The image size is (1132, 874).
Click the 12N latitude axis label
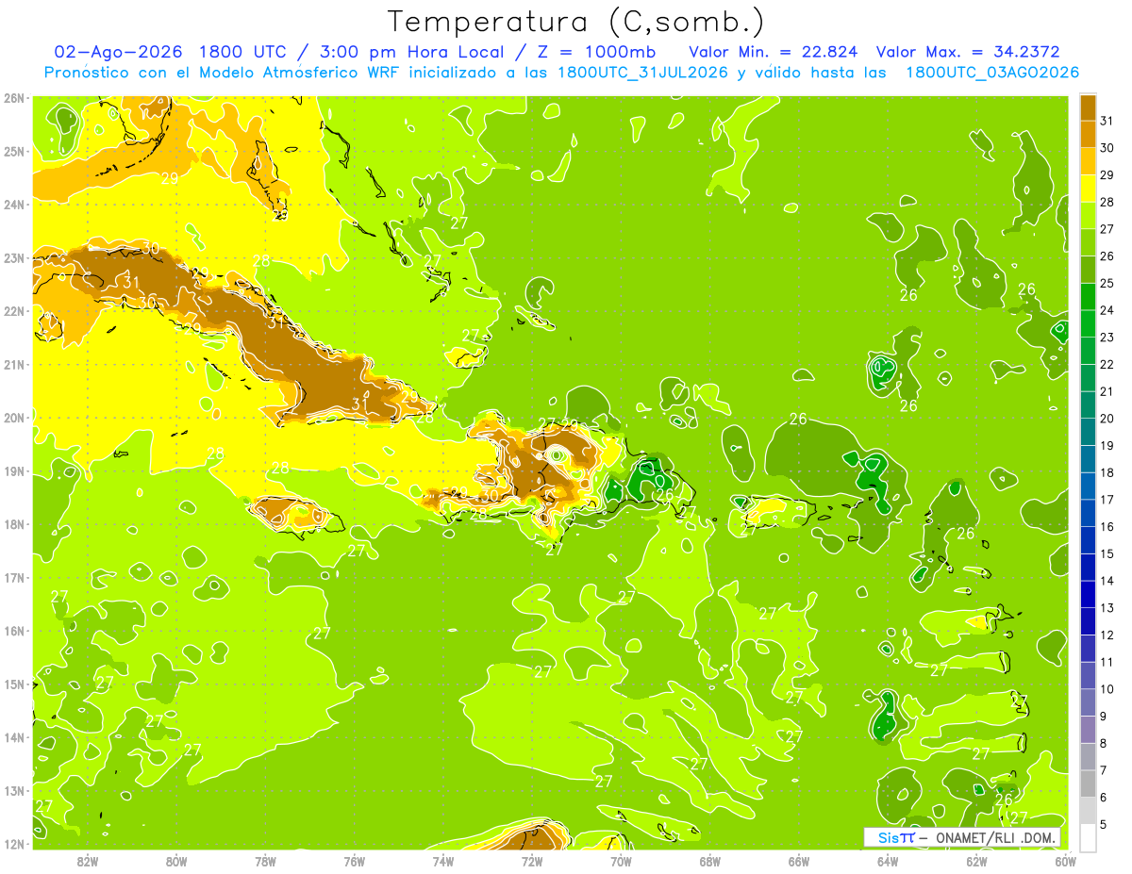pos(13,844)
